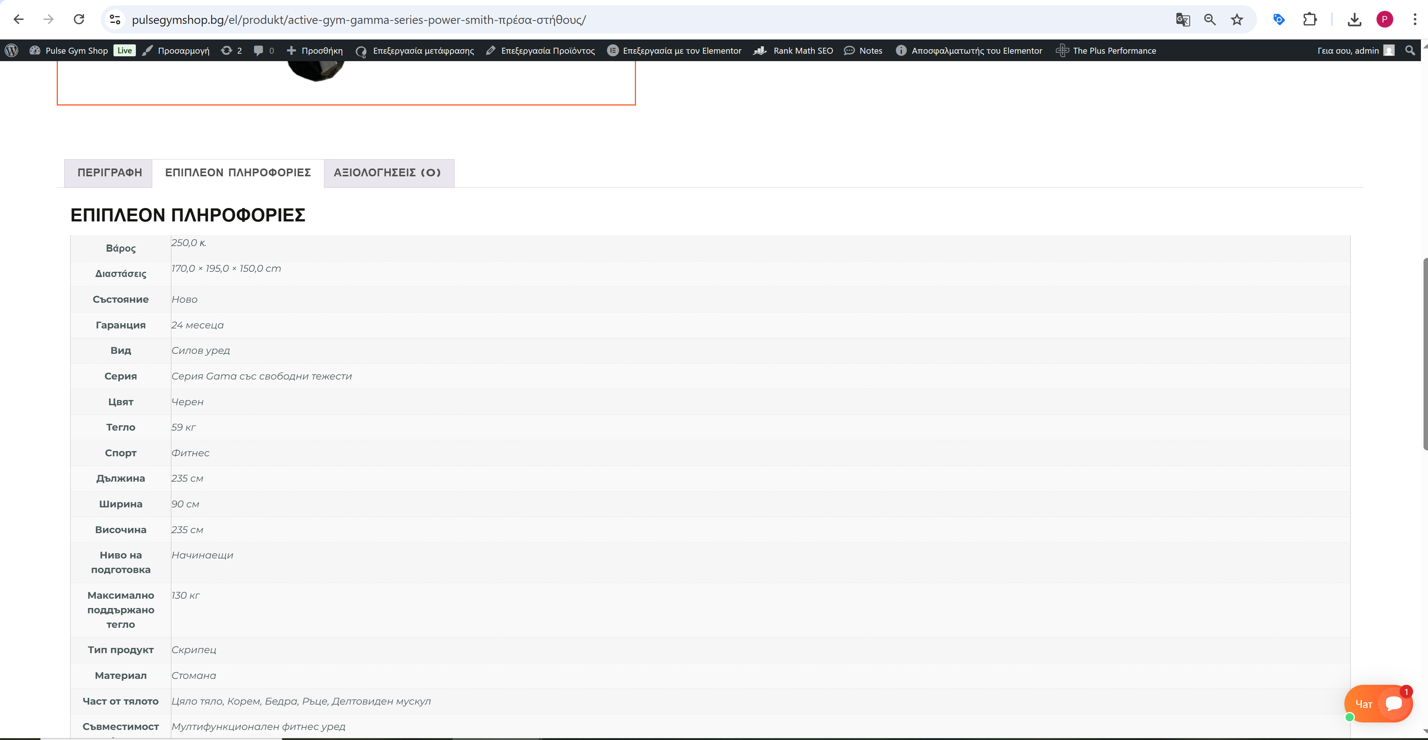The image size is (1428, 740).
Task: Open the Pulse Gym Shop site menu
Action: [x=76, y=50]
